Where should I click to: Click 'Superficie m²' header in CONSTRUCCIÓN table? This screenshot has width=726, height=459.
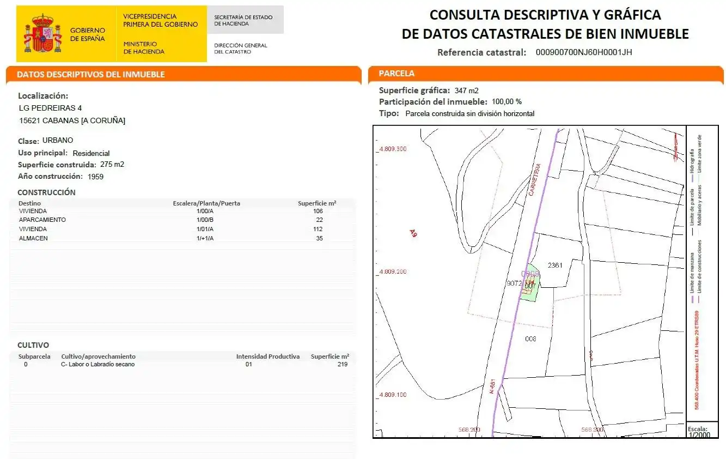[x=317, y=203]
